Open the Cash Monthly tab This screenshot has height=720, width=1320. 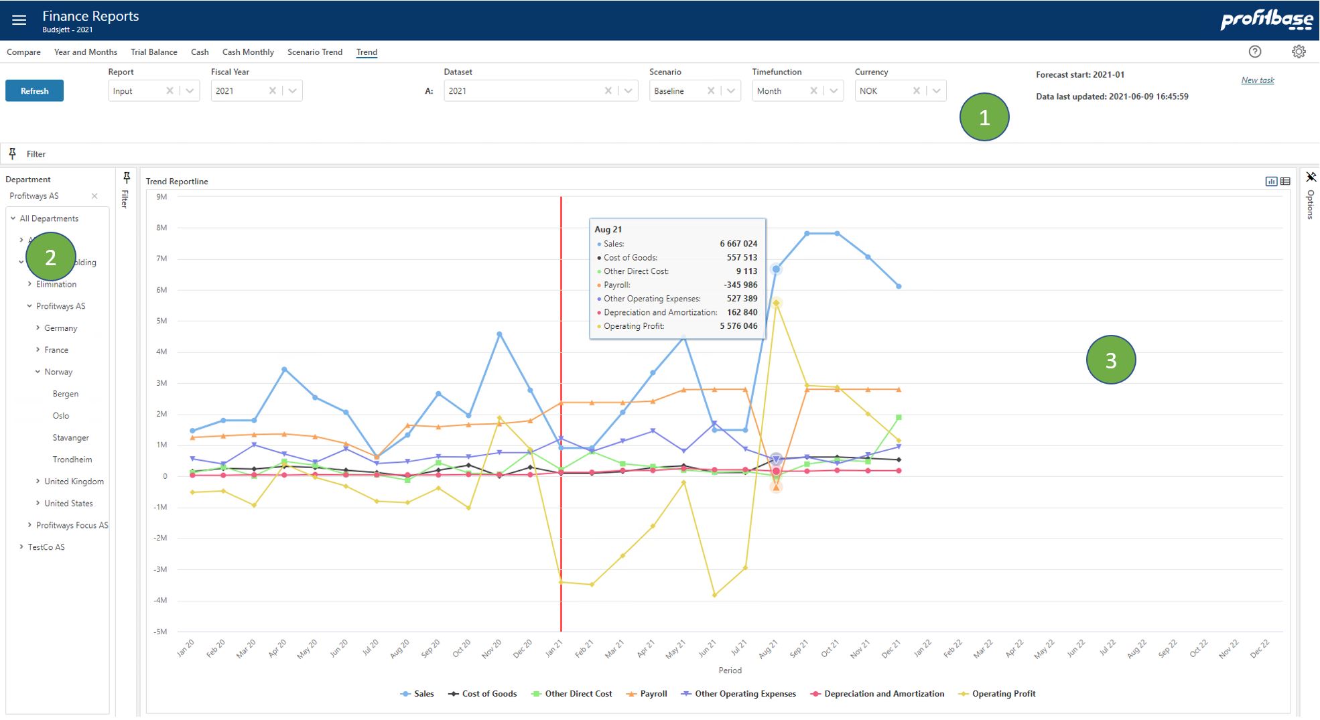tap(248, 52)
